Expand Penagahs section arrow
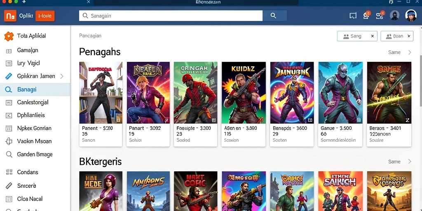 [410, 52]
